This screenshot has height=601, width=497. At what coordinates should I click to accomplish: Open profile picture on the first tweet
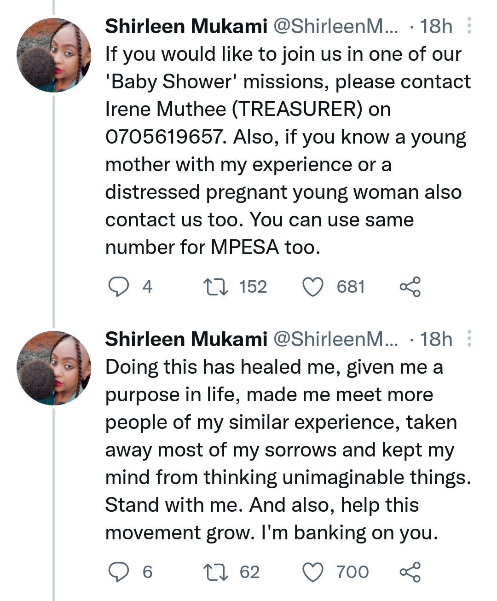(x=54, y=55)
